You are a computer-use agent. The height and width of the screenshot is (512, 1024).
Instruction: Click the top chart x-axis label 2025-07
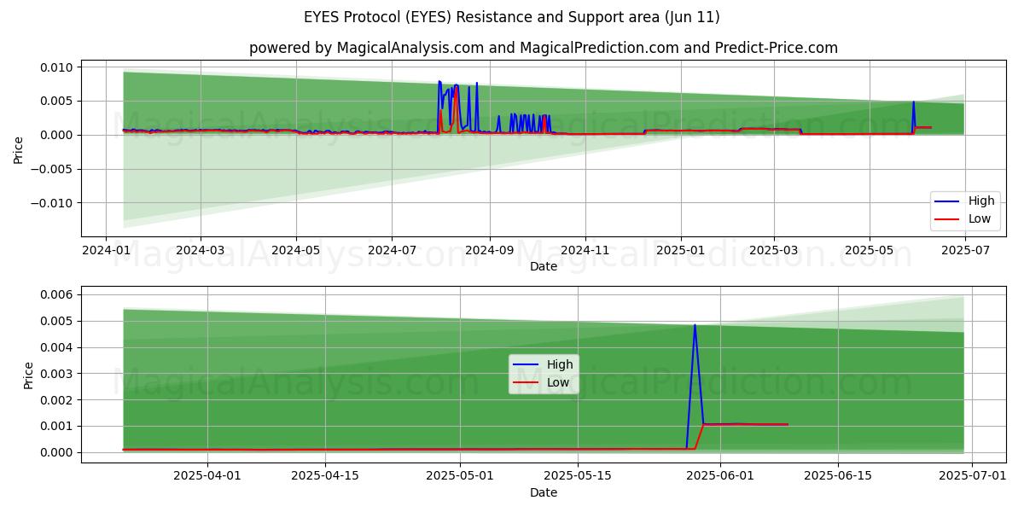click(964, 251)
